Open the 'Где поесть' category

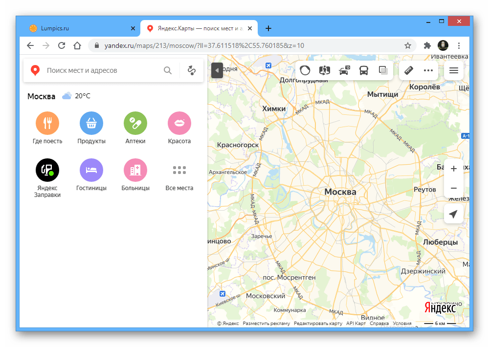click(x=47, y=123)
